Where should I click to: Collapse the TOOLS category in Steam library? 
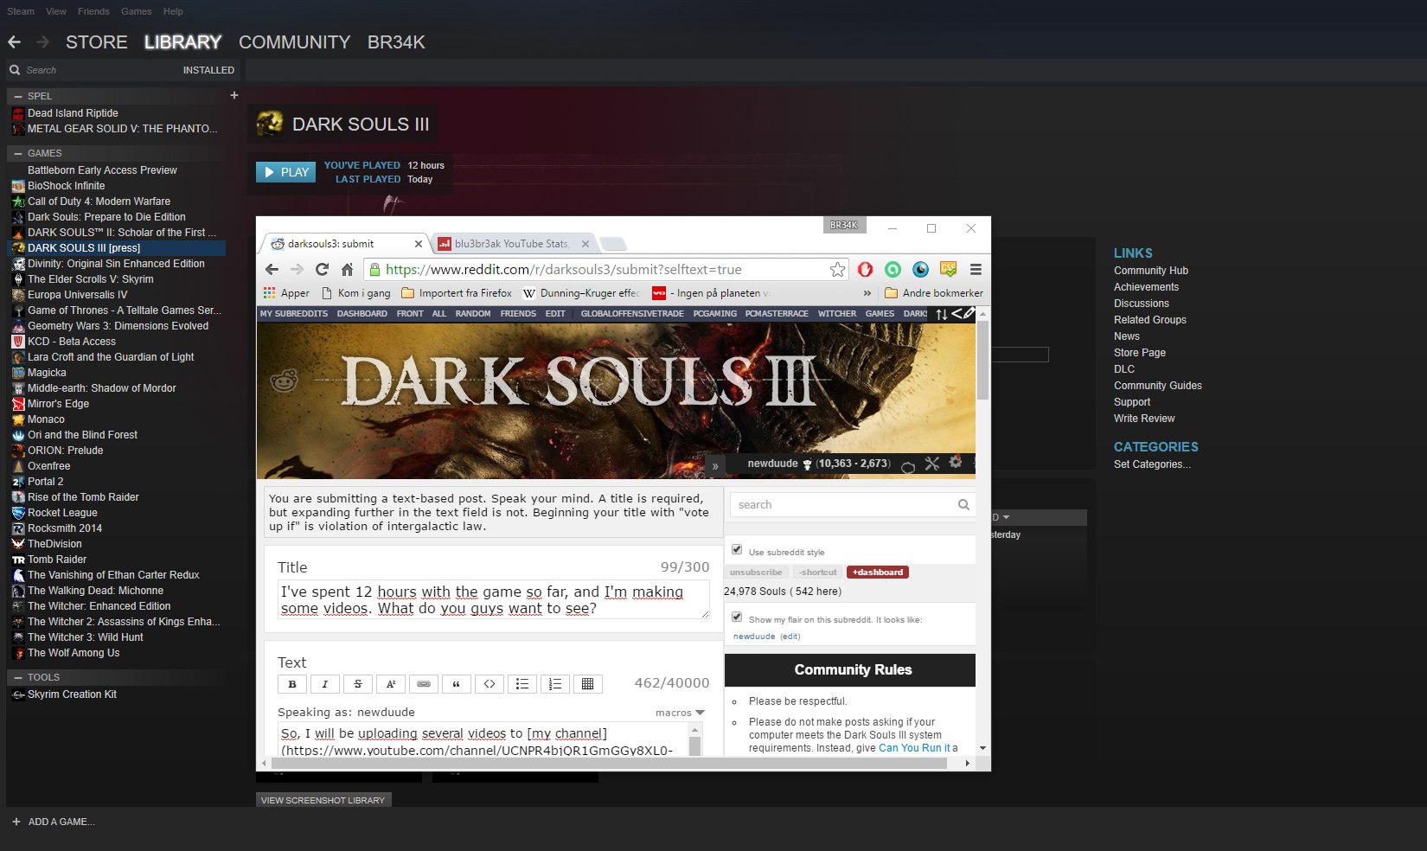coord(18,677)
